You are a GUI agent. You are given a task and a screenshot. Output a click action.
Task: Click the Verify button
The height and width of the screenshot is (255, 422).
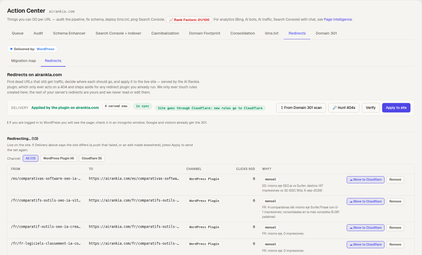point(371,108)
